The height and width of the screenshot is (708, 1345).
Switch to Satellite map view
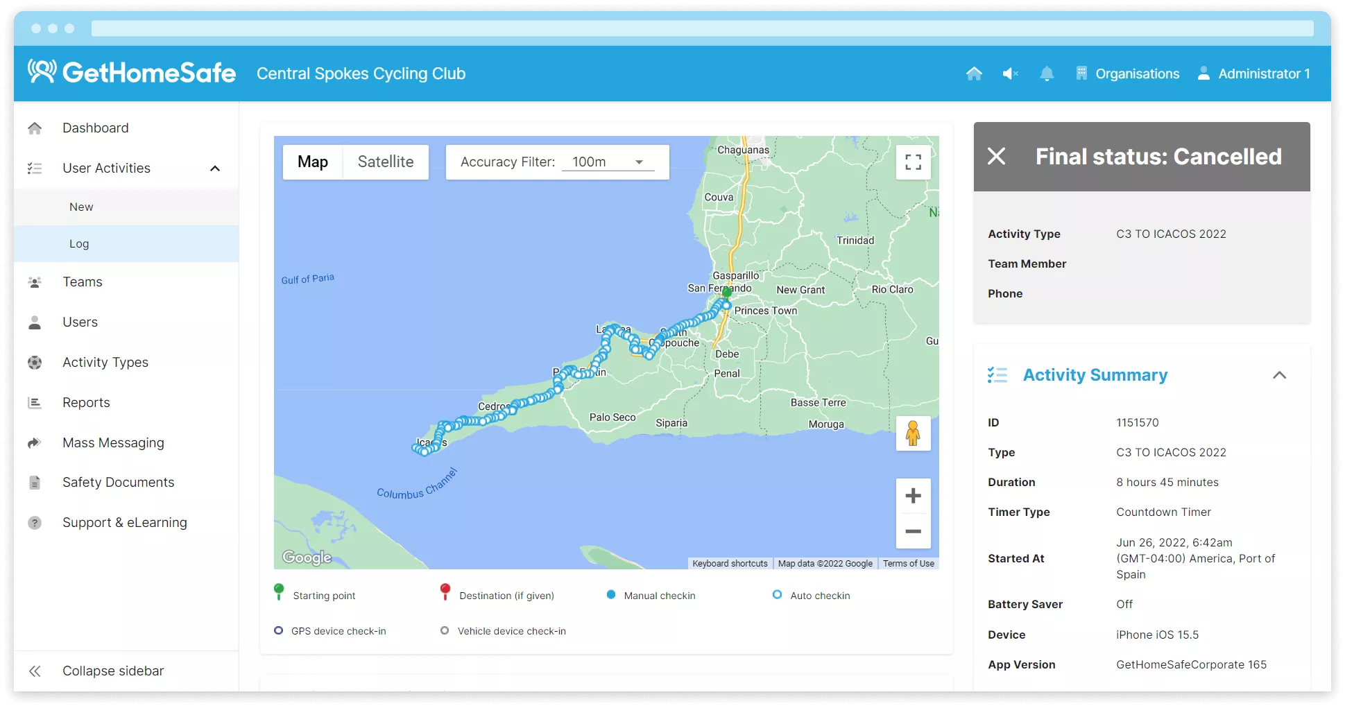385,162
